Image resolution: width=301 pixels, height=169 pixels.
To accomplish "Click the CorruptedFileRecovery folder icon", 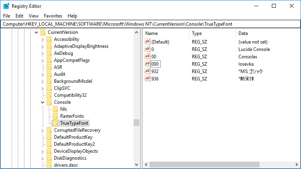I will point(49,130).
